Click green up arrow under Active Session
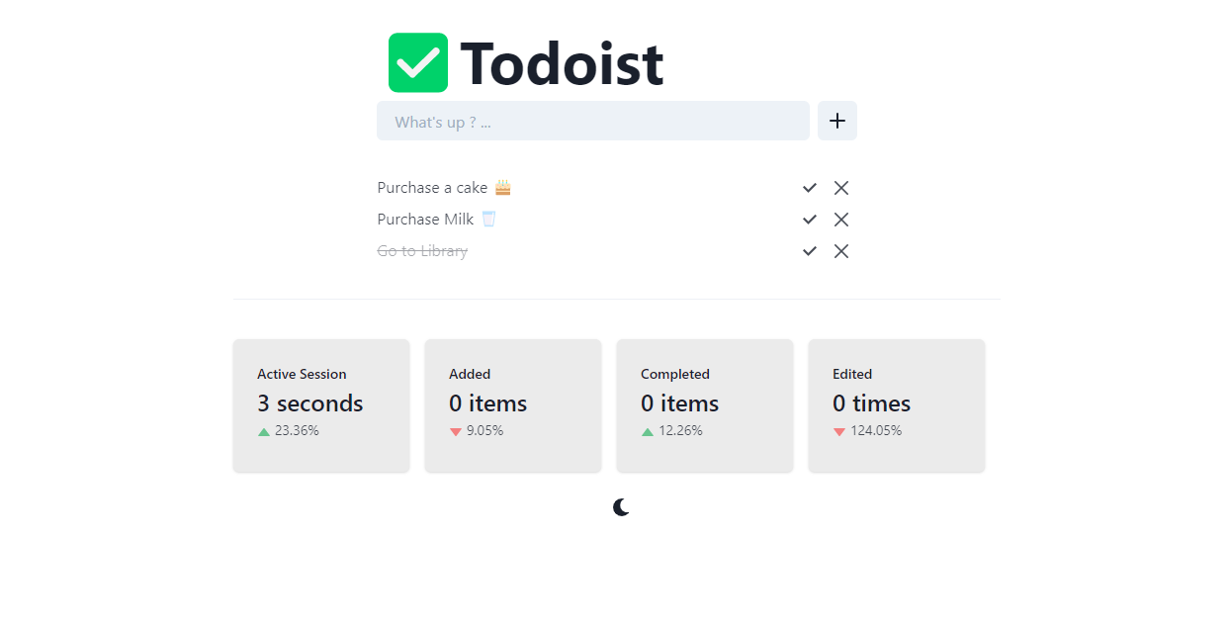Screen dimensions: 1229x626 click(264, 431)
